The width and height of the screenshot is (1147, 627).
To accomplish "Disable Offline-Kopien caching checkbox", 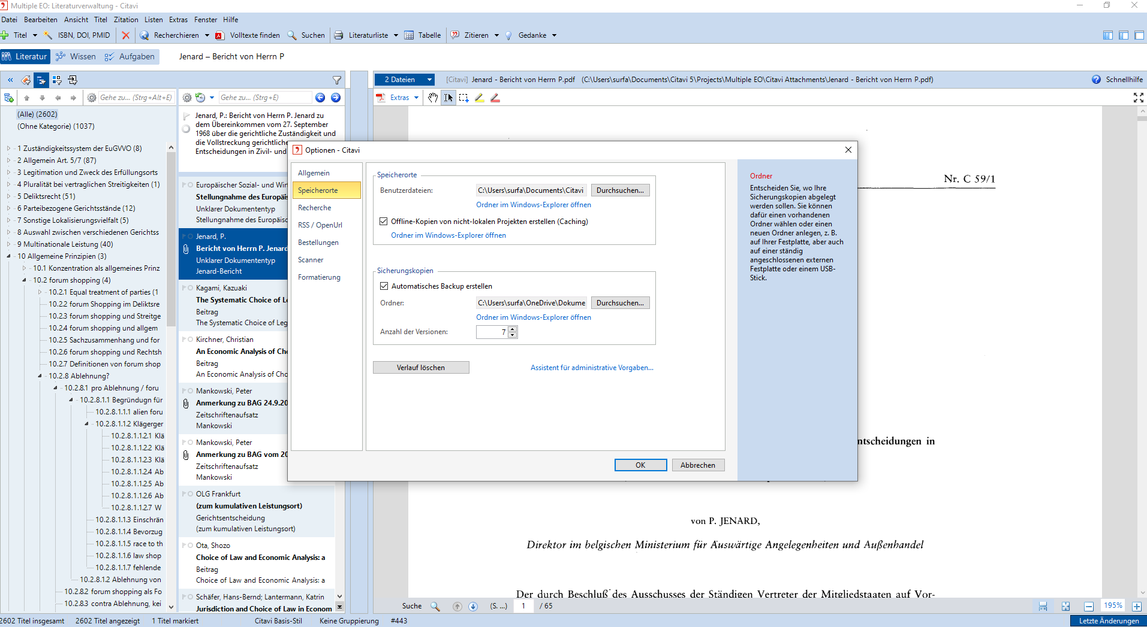I will click(x=384, y=222).
